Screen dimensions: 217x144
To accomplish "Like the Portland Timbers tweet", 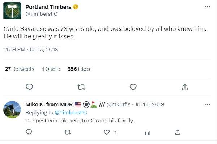I will click(x=133, y=87).
